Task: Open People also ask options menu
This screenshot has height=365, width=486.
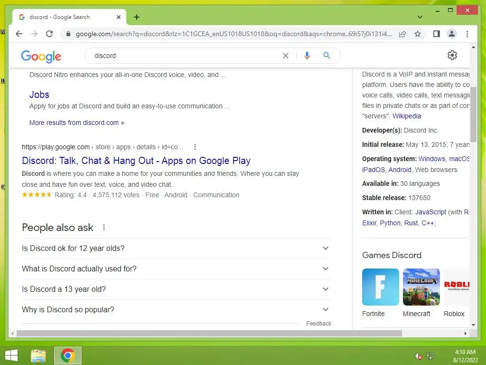Action: pos(104,228)
